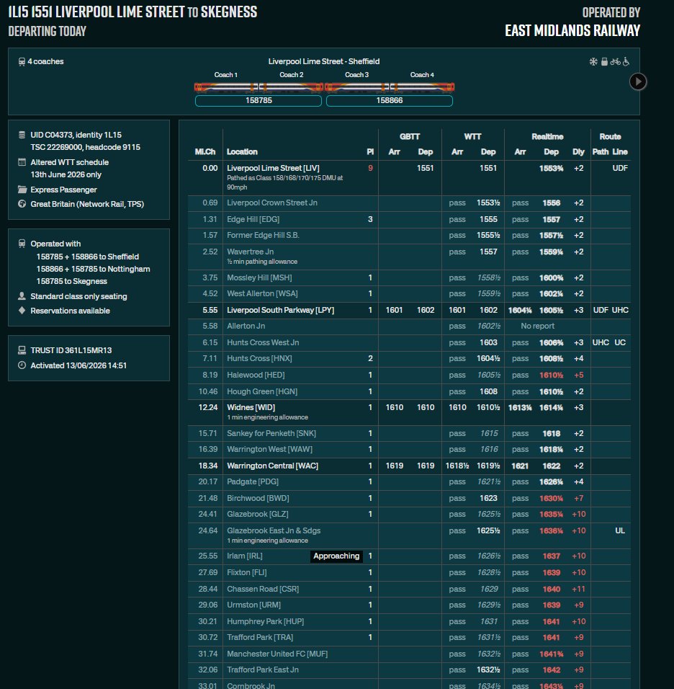This screenshot has height=689, width=674.
Task: Open Padgate [PDG] location link
Action: coord(253,481)
